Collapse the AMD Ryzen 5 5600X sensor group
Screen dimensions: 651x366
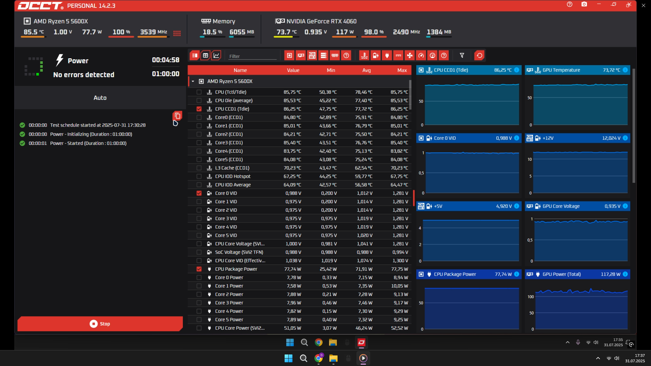[193, 81]
